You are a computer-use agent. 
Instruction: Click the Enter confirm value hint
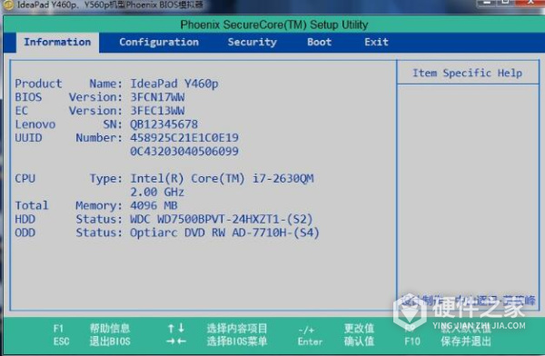336,341
